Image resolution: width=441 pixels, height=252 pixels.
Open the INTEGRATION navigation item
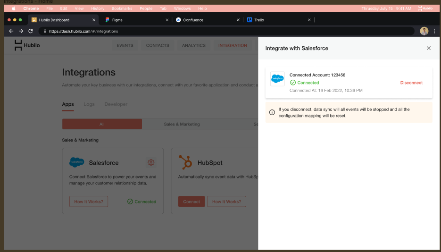(x=233, y=45)
